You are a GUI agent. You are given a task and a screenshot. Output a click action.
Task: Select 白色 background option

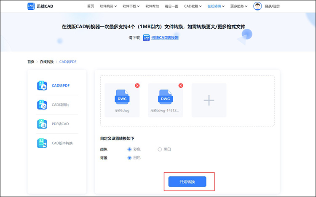tap(129, 158)
